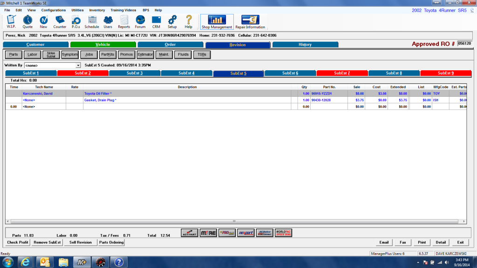477x268 pixels.
Task: Show hidden system tray icons
Action: [x=418, y=262]
